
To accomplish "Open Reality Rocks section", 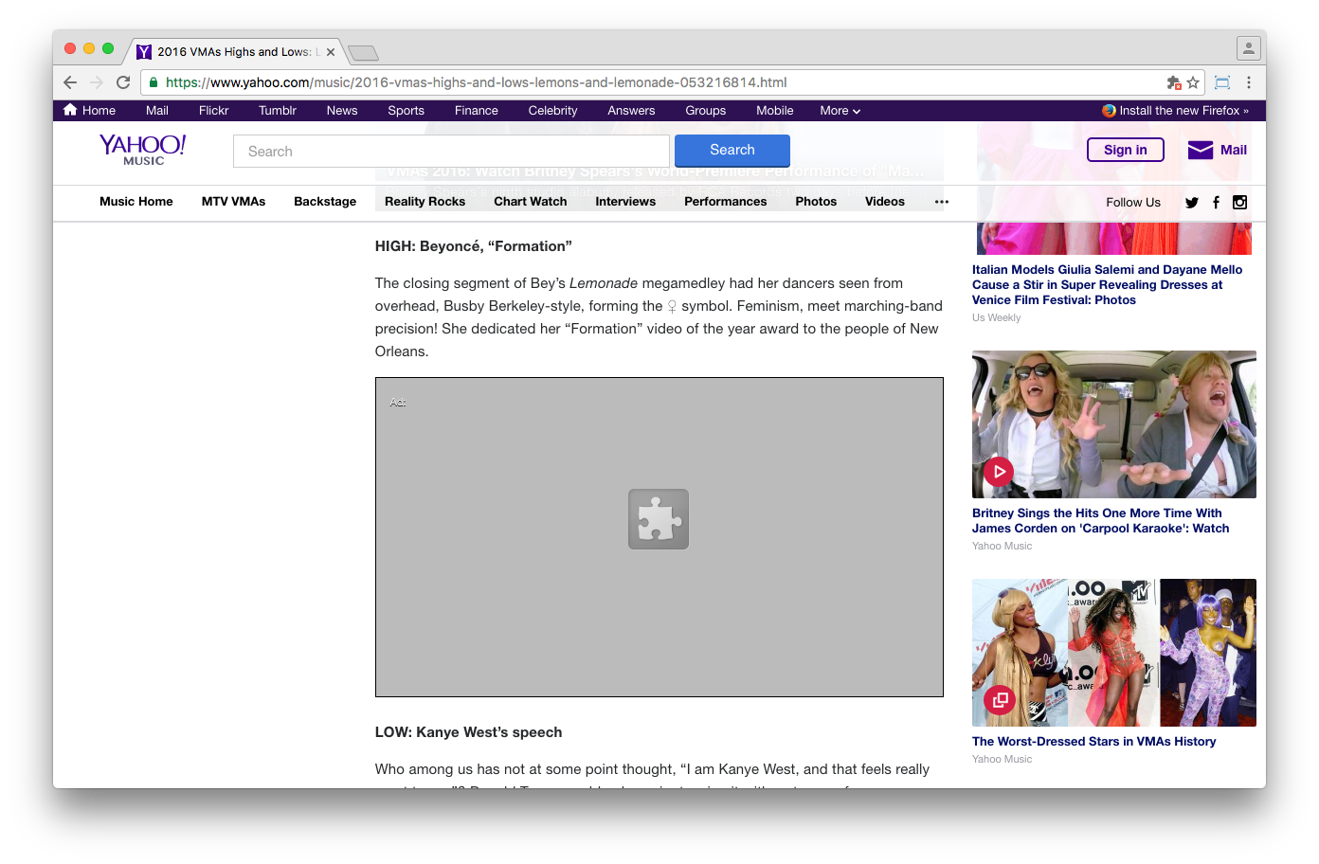I will tap(425, 202).
